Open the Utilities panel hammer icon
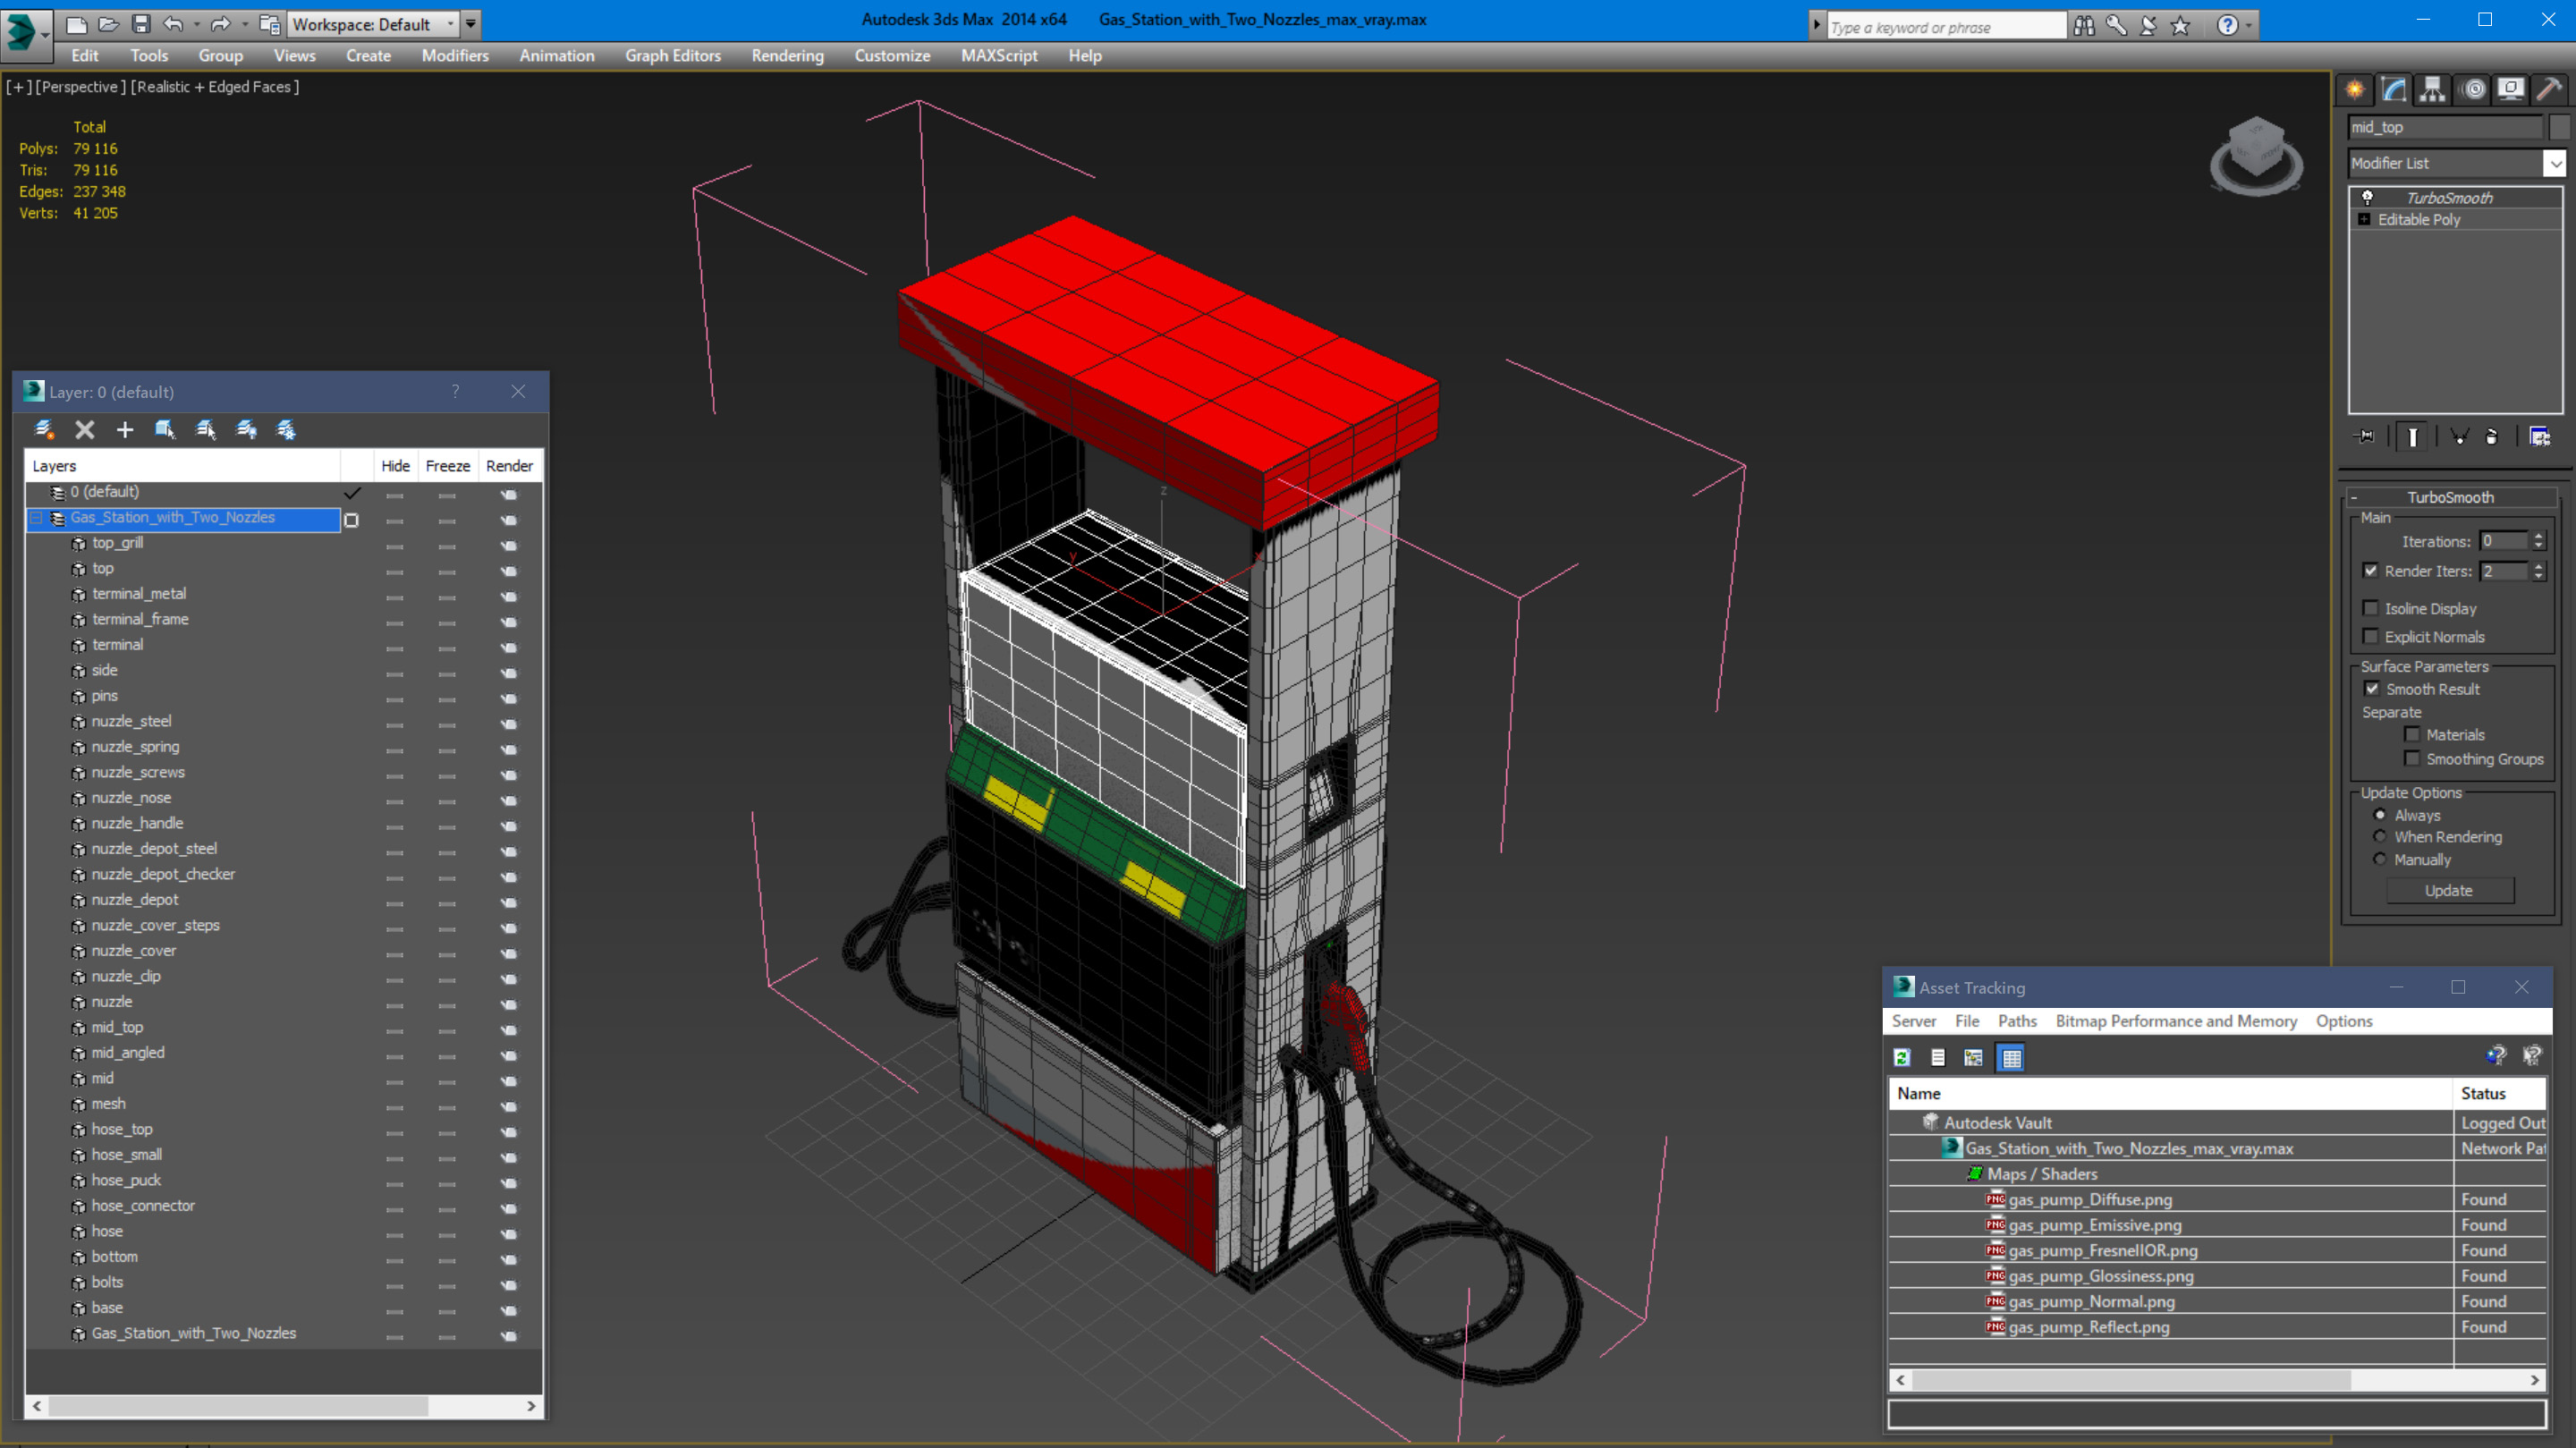This screenshot has width=2576, height=1448. (x=2549, y=90)
